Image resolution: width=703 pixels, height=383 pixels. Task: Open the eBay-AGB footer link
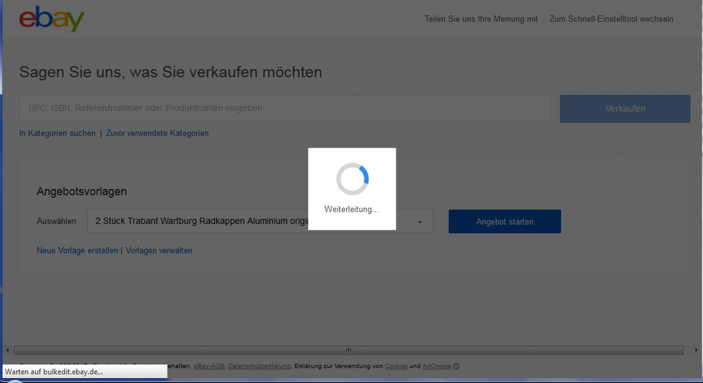point(209,366)
